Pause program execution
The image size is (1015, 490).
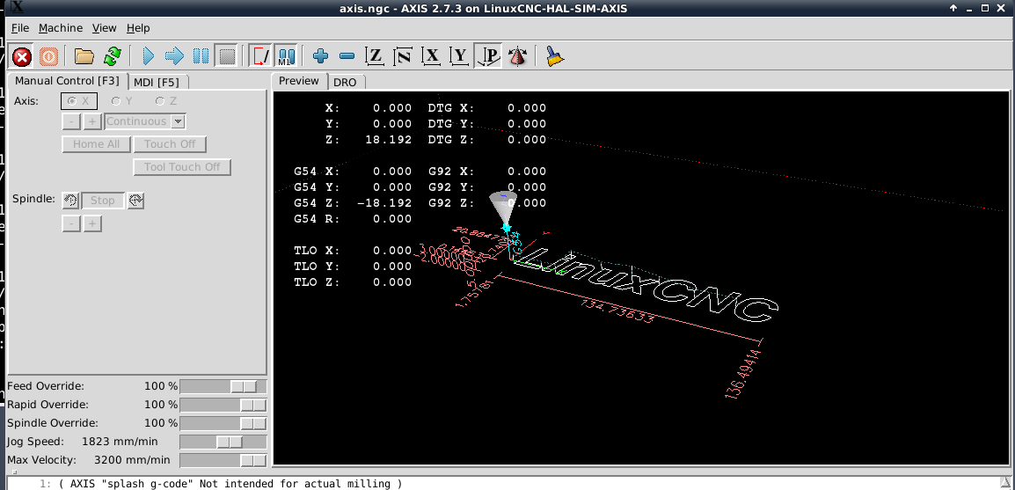pyautogui.click(x=201, y=56)
